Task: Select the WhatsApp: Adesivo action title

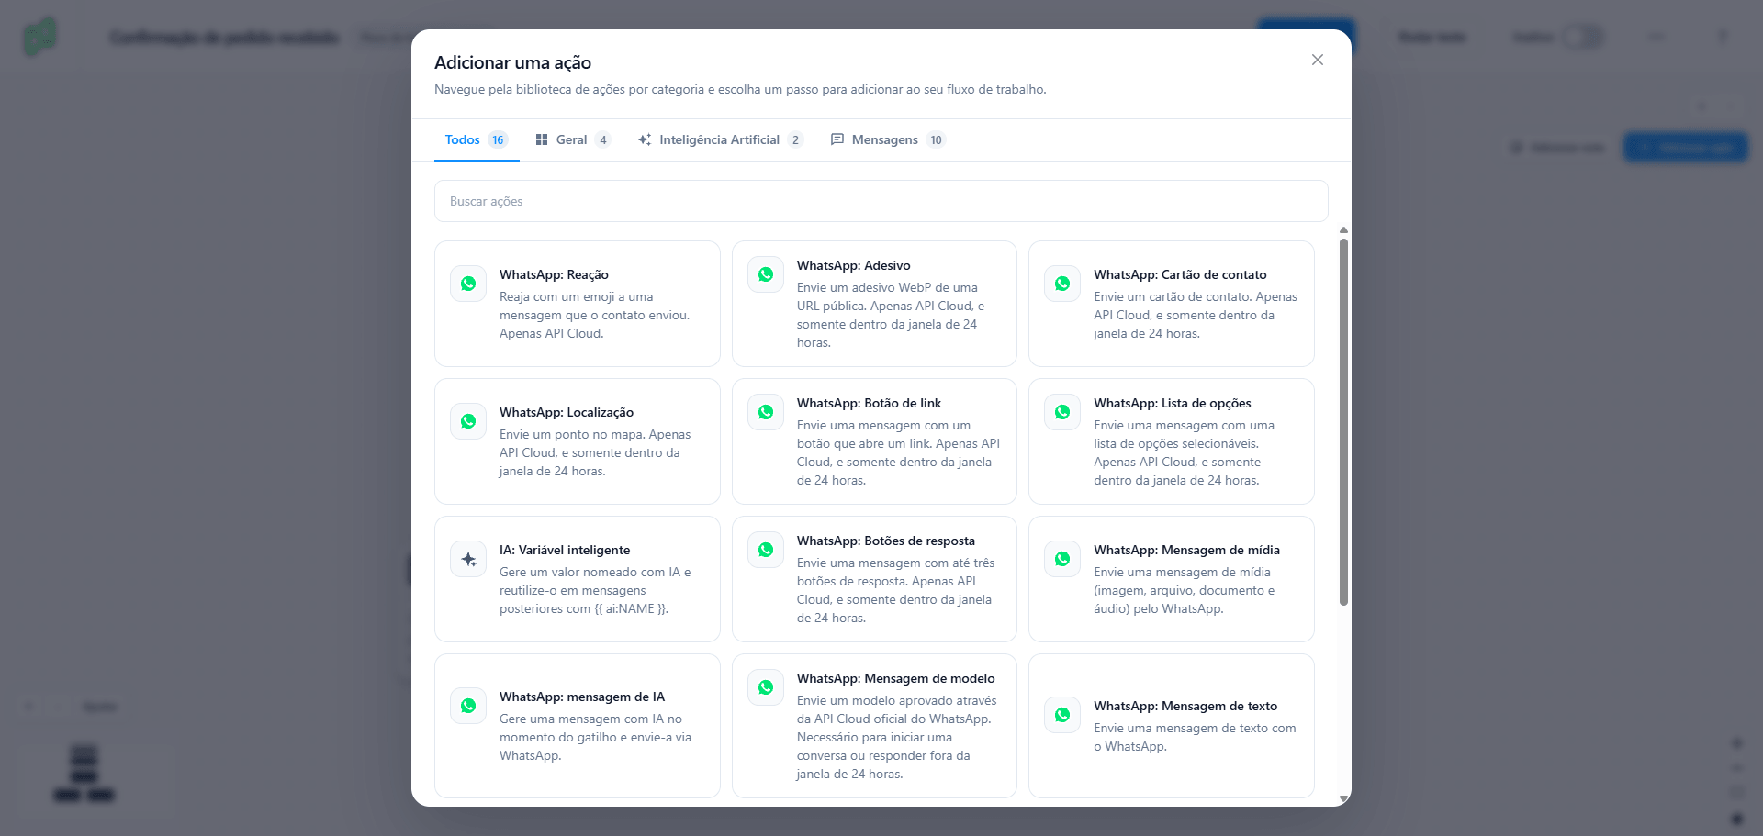Action: [x=854, y=265]
